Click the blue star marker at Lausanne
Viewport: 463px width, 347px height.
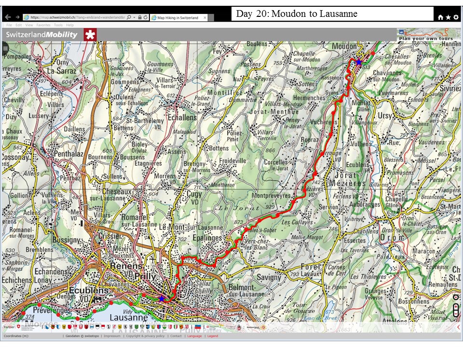(x=162, y=298)
